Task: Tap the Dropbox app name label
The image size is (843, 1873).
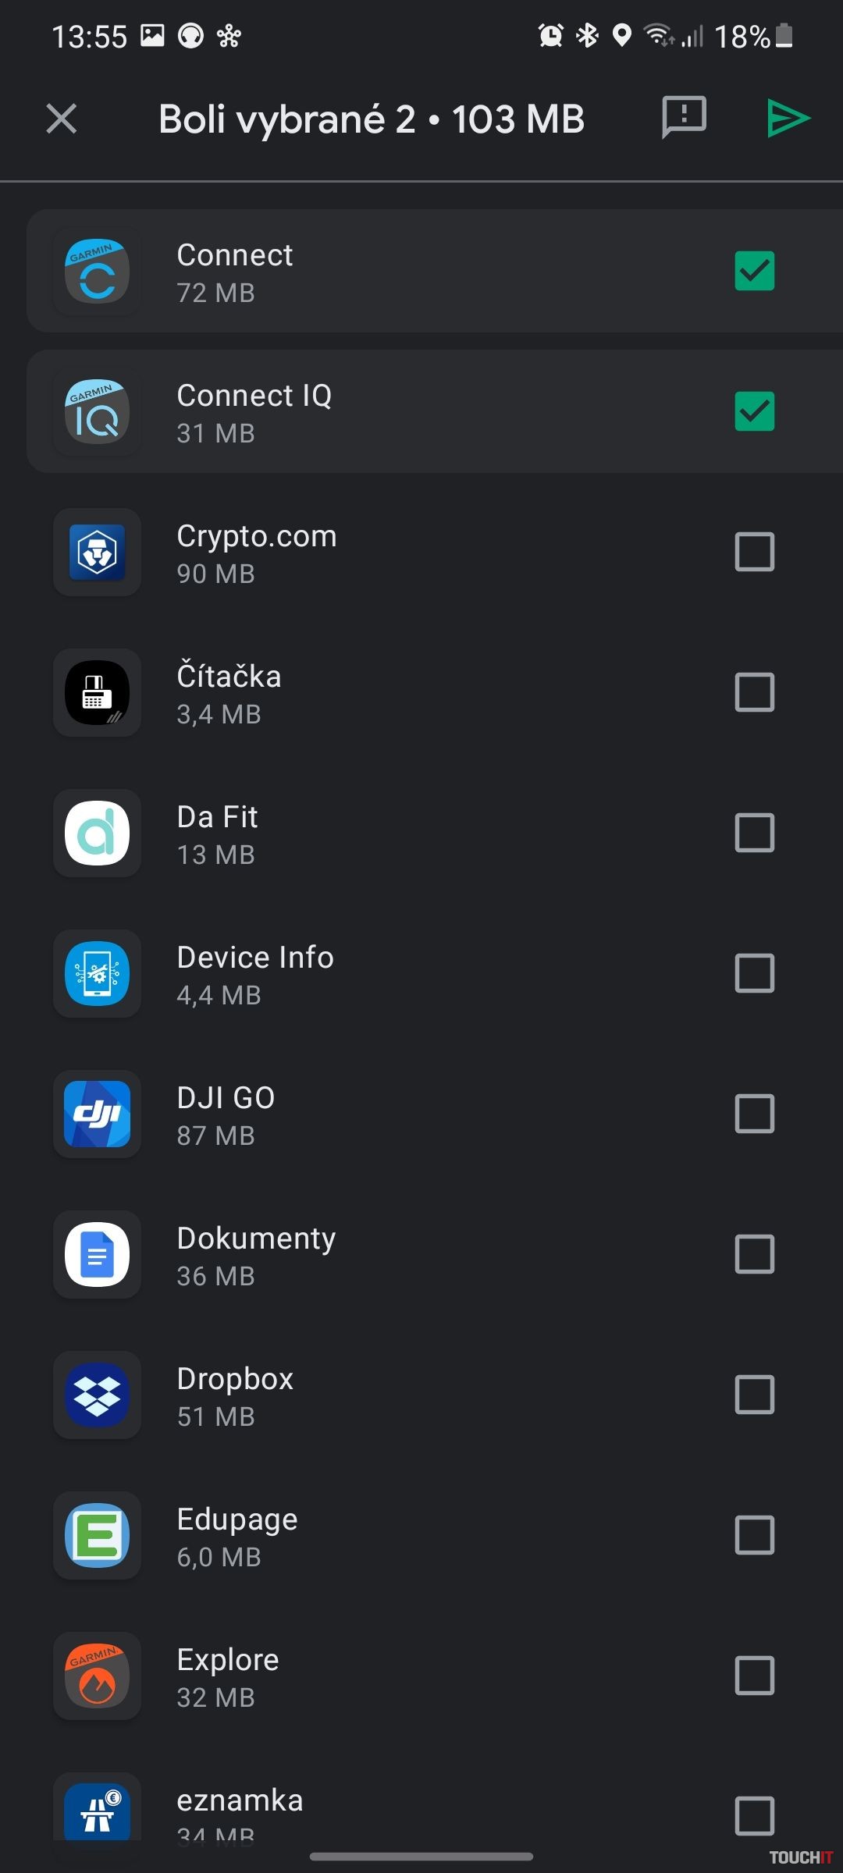Action: coord(235,1379)
